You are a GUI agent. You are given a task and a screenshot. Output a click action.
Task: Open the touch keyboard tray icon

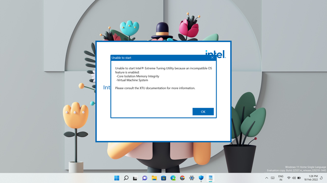273,178
